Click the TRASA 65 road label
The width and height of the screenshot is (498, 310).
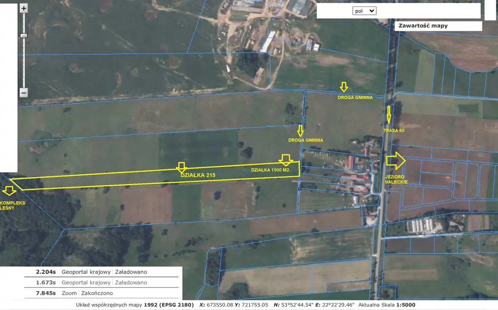[394, 131]
